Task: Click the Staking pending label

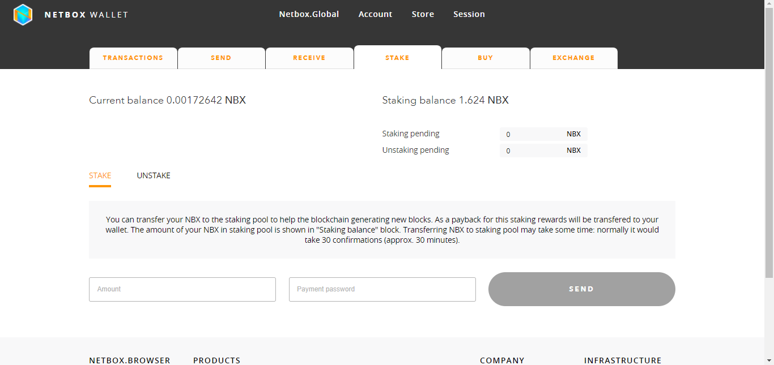Action: [x=411, y=134]
